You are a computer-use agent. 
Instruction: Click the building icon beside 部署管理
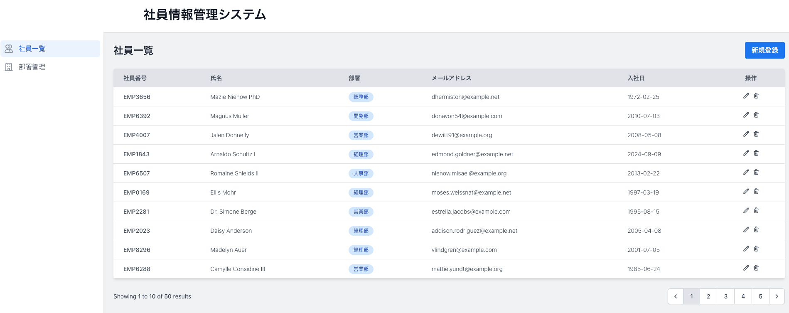pyautogui.click(x=9, y=67)
